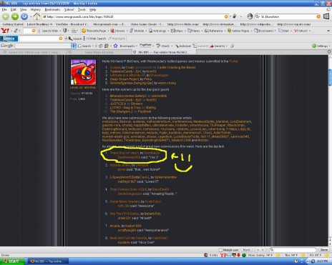Open the Bookmarks menu
Image resolution: width=332 pixels, height=265 pixels.
tap(52, 9)
